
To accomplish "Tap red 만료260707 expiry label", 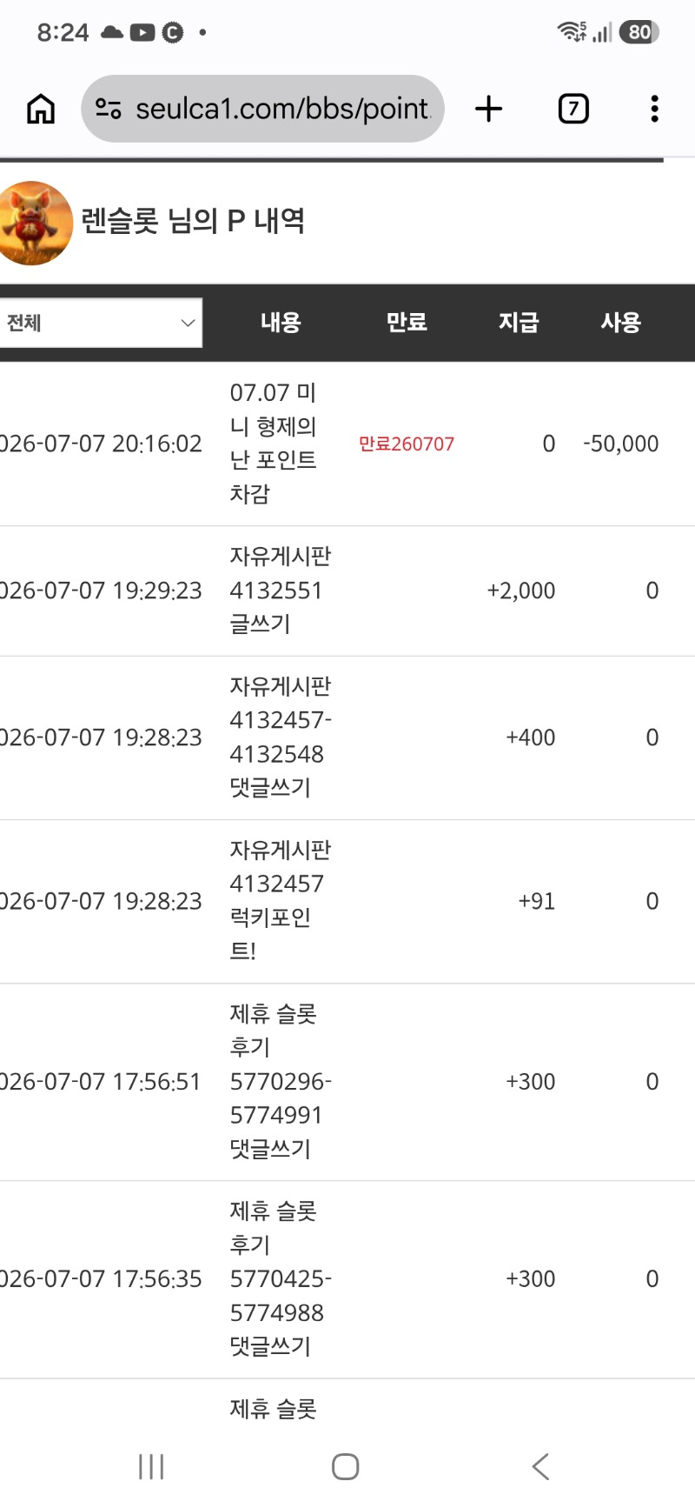I will (x=407, y=444).
